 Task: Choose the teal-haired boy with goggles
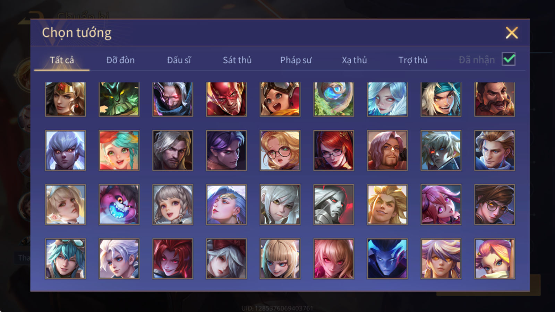point(65,259)
